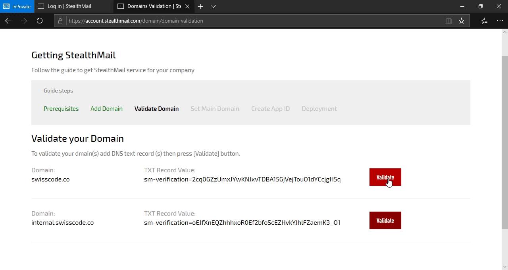
Task: Open the Reading view icon
Action: click(x=448, y=21)
